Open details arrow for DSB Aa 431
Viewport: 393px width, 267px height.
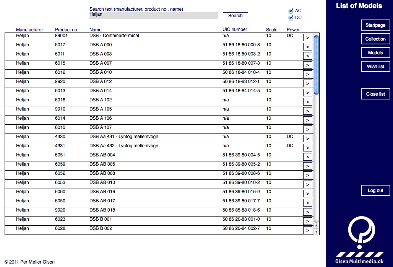point(307,138)
